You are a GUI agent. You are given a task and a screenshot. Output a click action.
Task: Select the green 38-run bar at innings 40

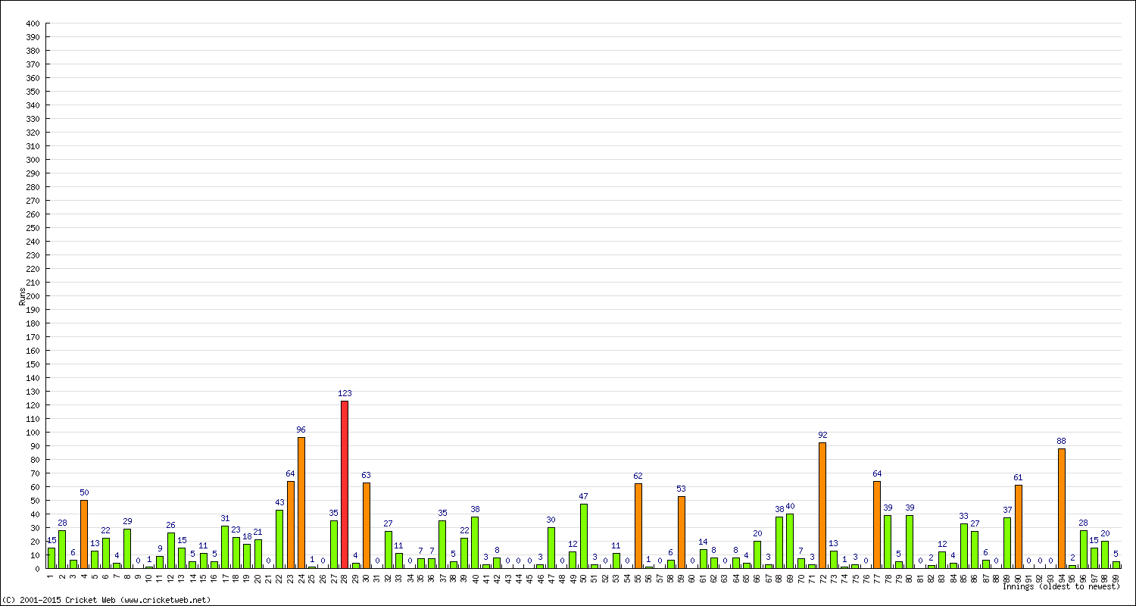(x=475, y=542)
